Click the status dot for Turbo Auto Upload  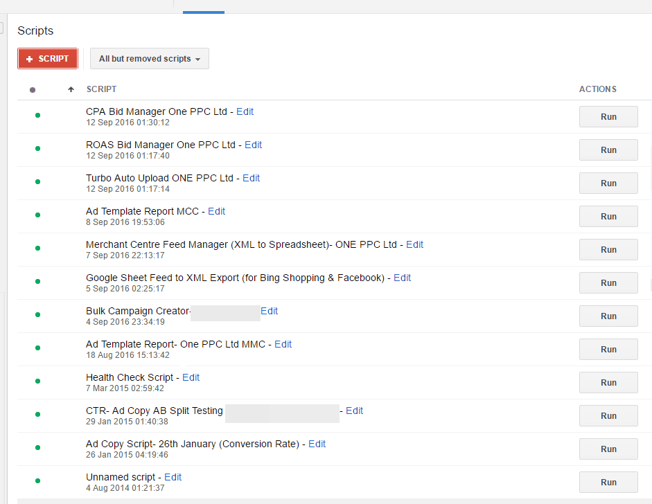pyautogui.click(x=37, y=181)
